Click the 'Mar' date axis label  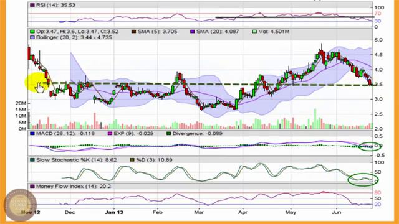199,212
